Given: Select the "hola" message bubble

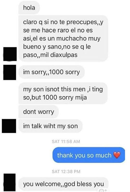Looking at the screenshot, I should 29,8.
